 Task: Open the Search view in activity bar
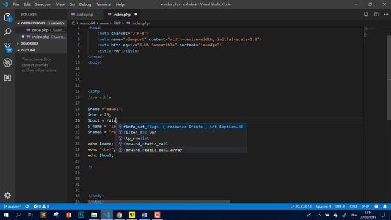coord(7,32)
